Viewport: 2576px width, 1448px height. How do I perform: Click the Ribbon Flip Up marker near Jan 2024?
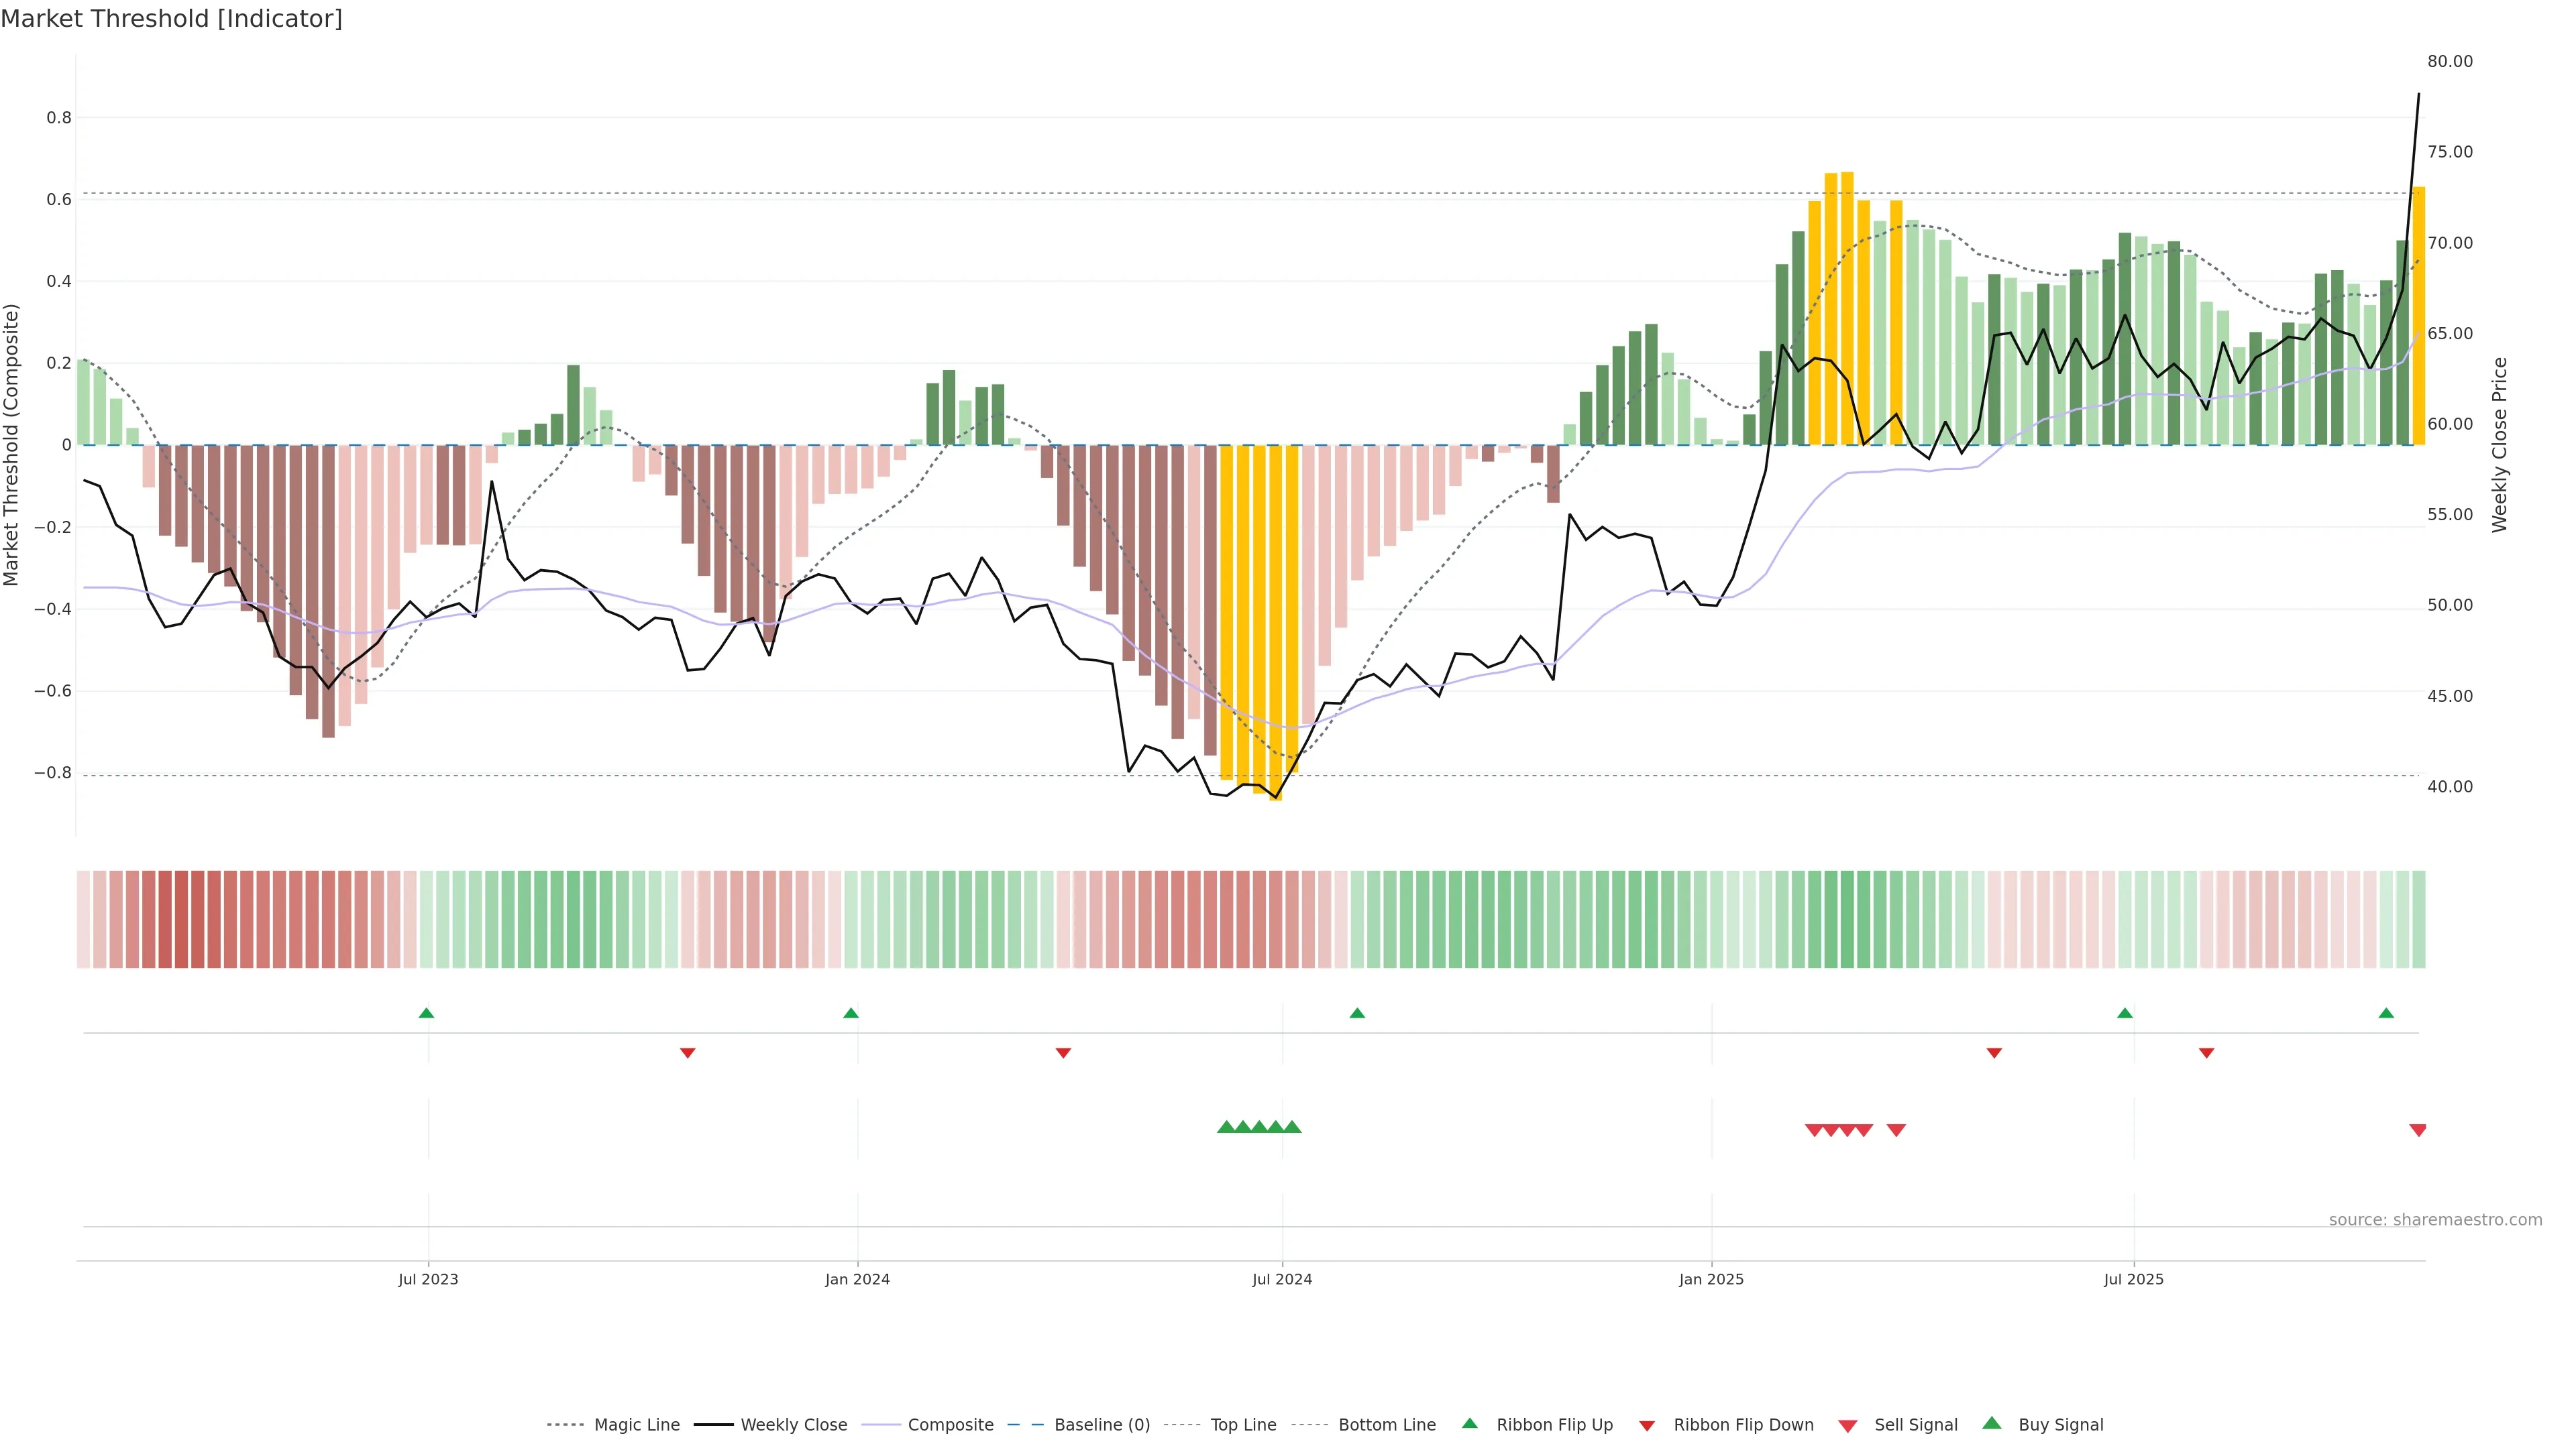click(x=850, y=1014)
